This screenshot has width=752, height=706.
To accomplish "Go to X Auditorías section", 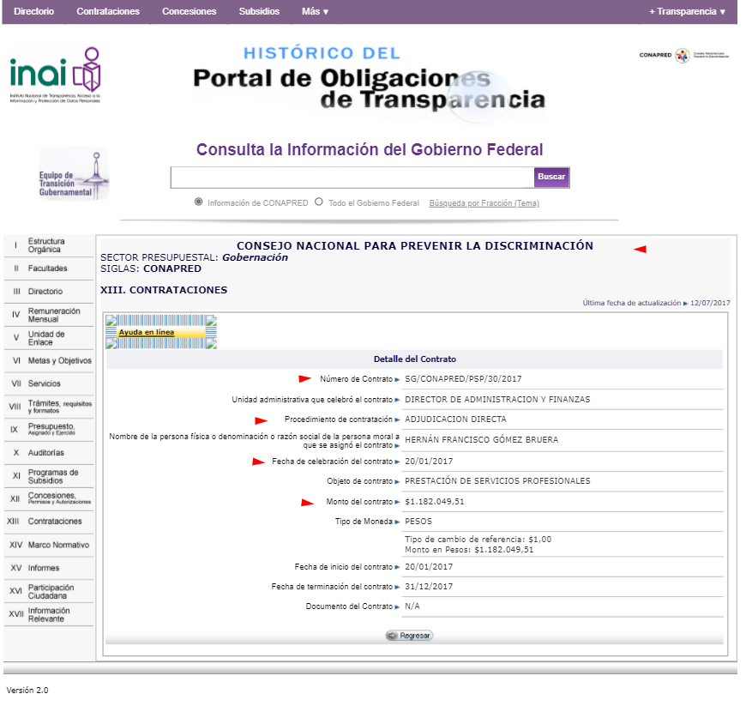I will click(48, 453).
